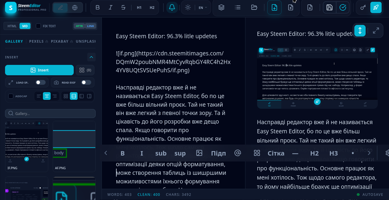Open the key settings icon
Viewport: 389px width, 200px height.
click(363, 8)
